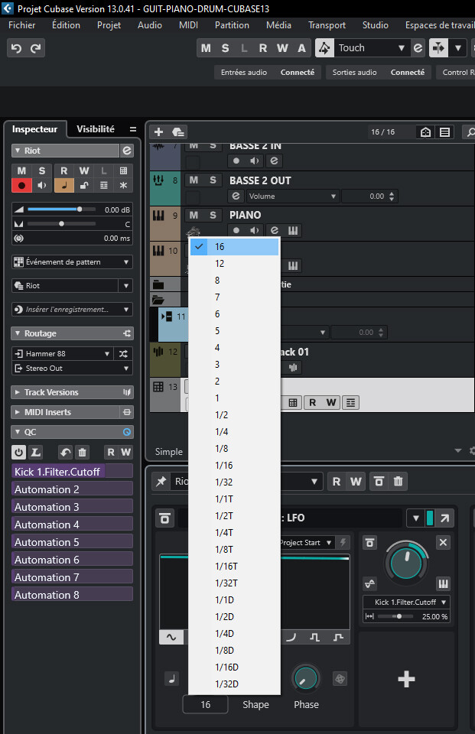Image resolution: width=475 pixels, height=734 pixels.
Task: Add a new track with the plus icon
Action: click(159, 132)
